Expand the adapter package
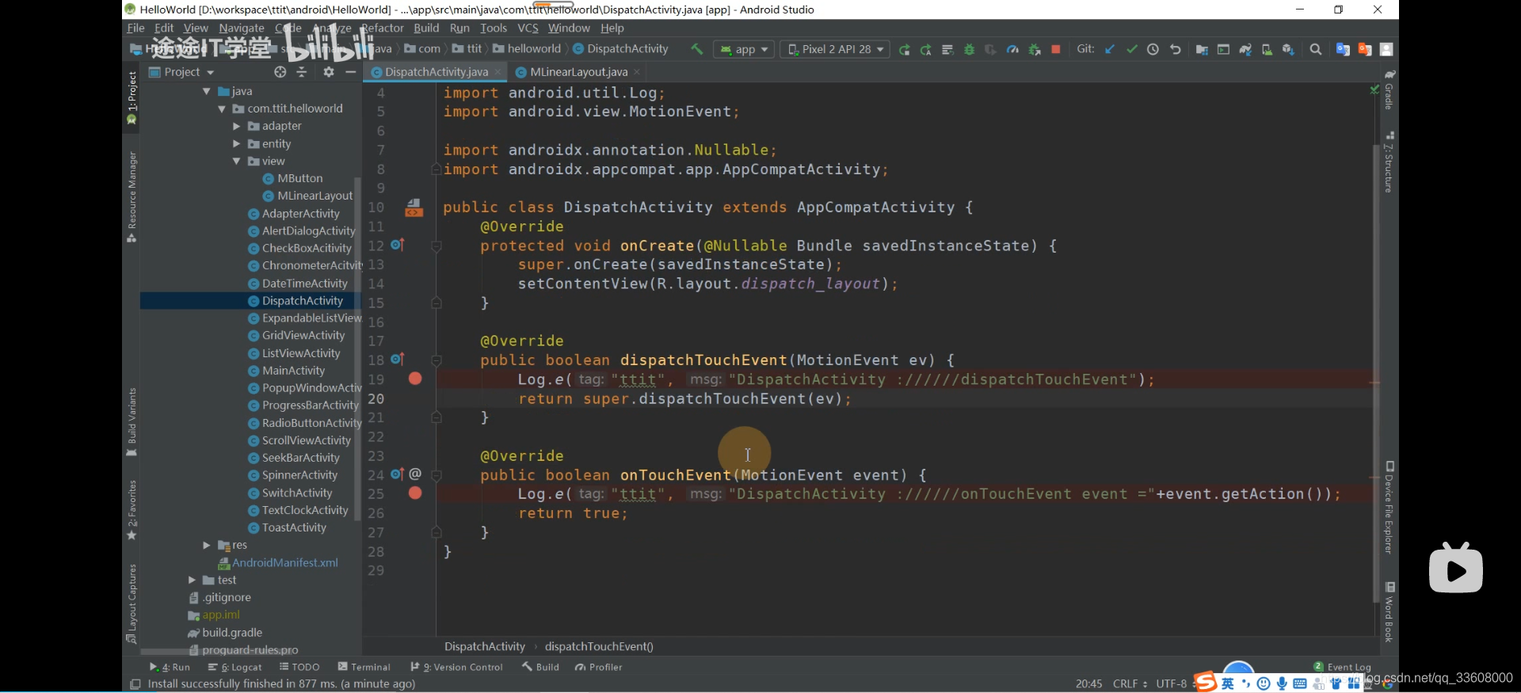 pyautogui.click(x=236, y=126)
